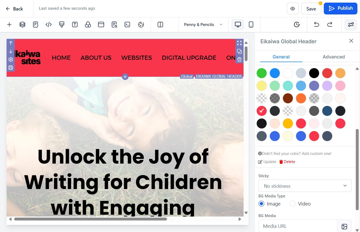The height and width of the screenshot is (232, 360).
Task: Pick the black swatch in the top row
Action: pos(314,73)
